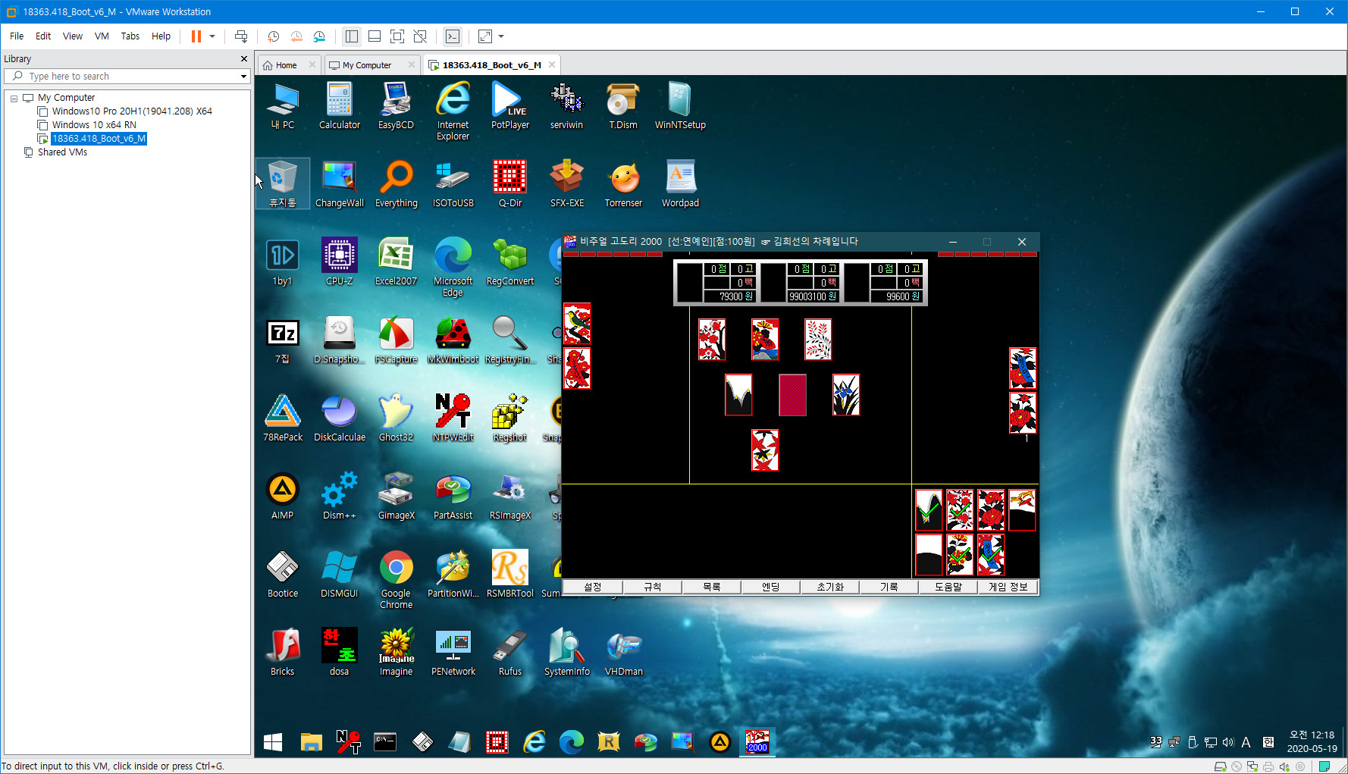Click the 규칙 button in the game

pos(652,587)
